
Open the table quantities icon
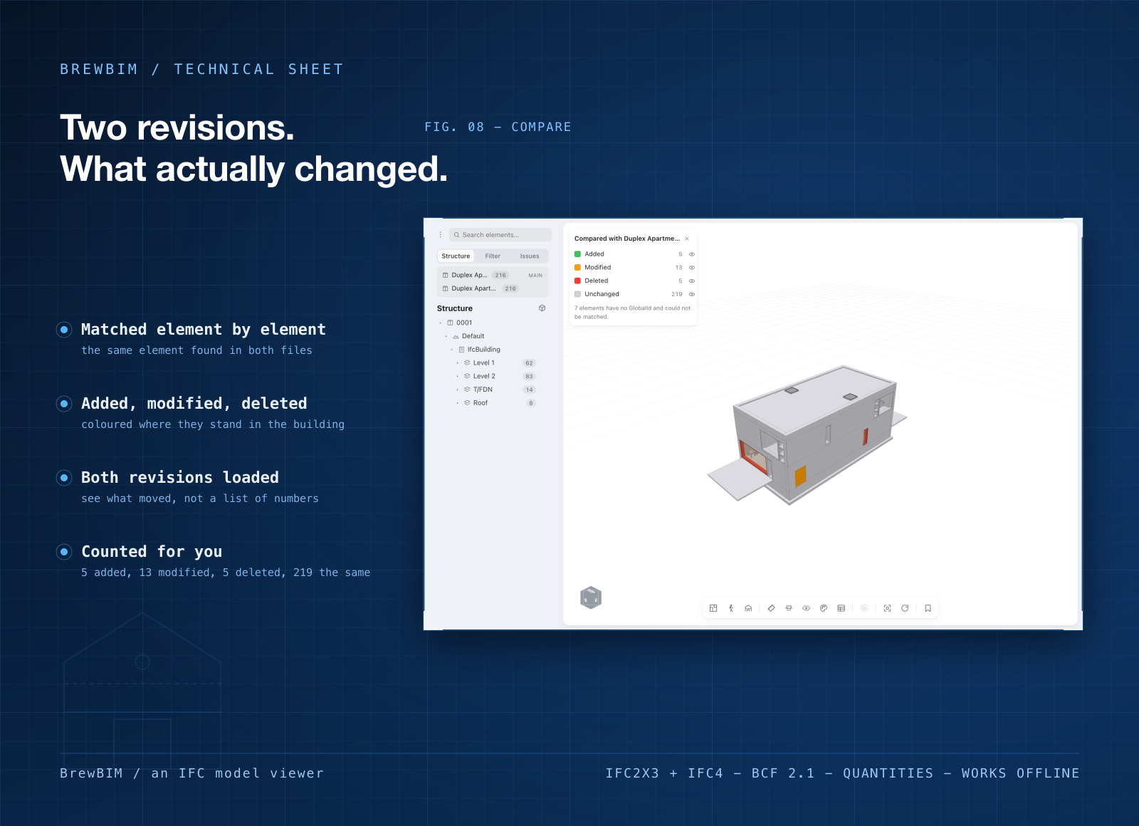841,608
